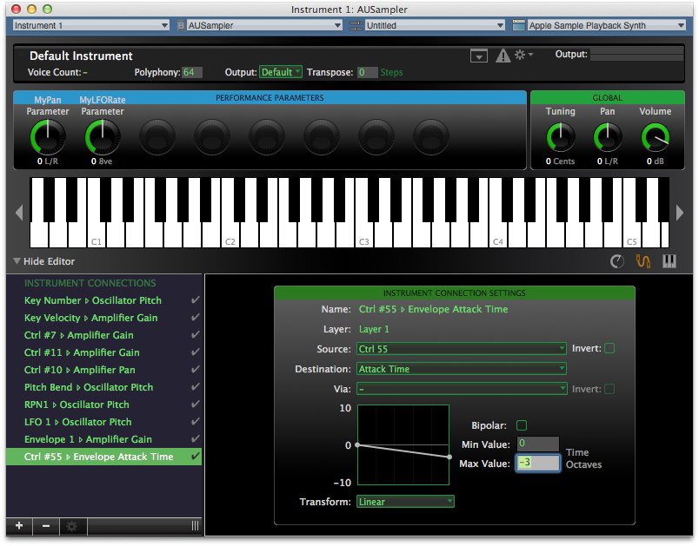Screen dimensions: 699x546
Task: Switch to the keyboard zones editor icon
Action: [669, 260]
